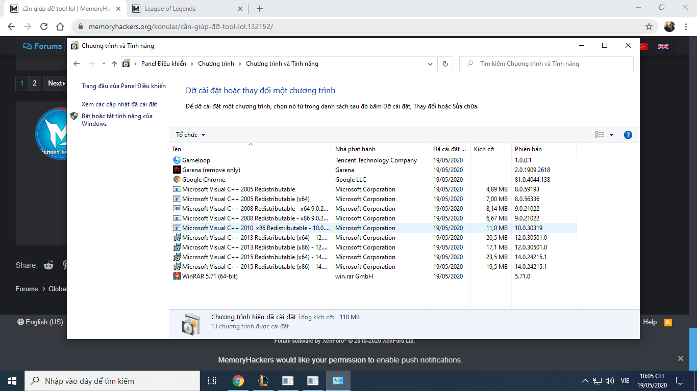Image resolution: width=697 pixels, height=391 pixels.
Task: Click the WinRAR 5.71 icon
Action: click(x=177, y=276)
